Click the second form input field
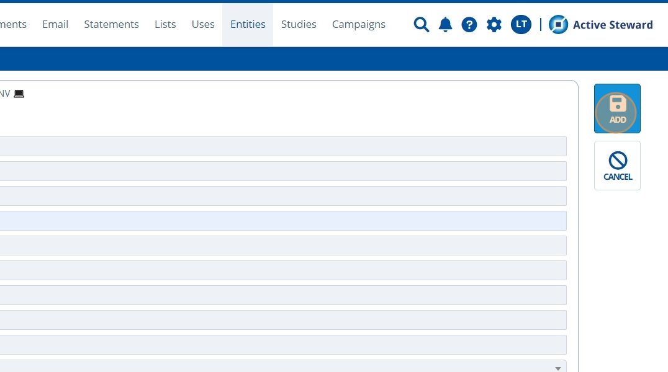Image resolution: width=668 pixels, height=372 pixels. pyautogui.click(x=283, y=171)
